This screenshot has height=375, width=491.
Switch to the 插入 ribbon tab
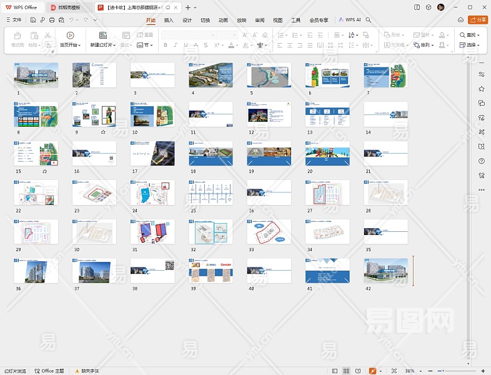tap(169, 20)
